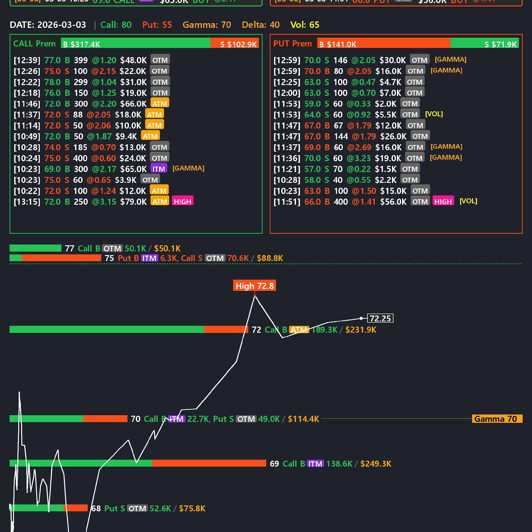Select the 12:22 call row at 78.0
The width and height of the screenshot is (532, 532).
coord(92,82)
